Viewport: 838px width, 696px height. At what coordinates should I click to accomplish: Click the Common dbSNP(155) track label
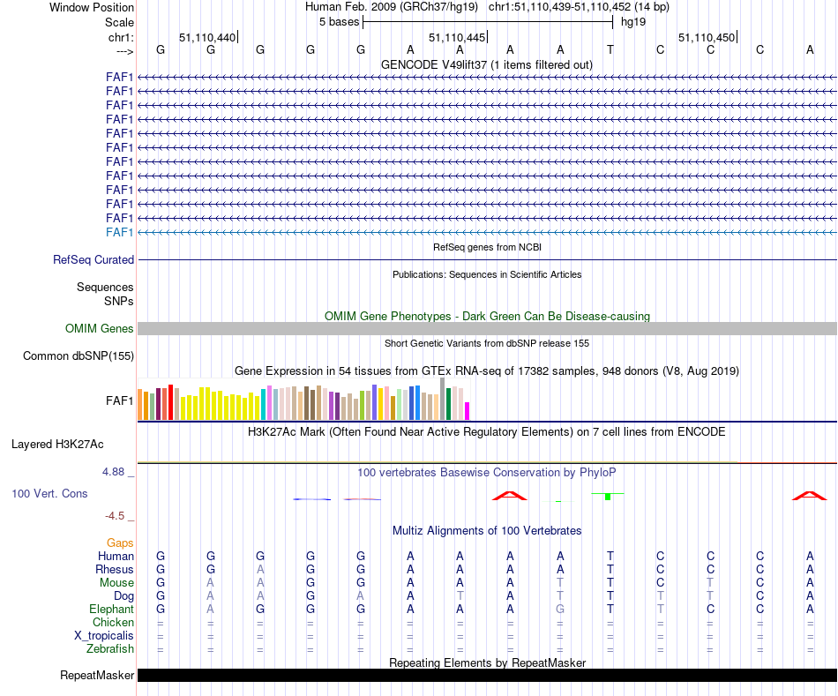point(79,356)
